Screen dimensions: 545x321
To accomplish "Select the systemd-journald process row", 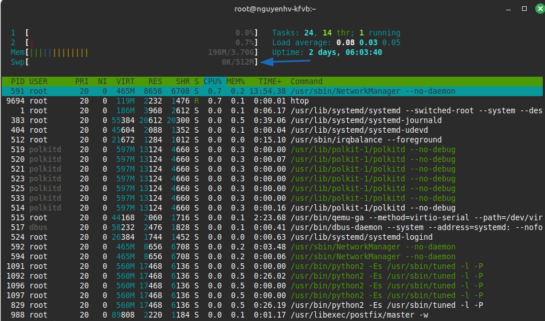I will coord(272,120).
